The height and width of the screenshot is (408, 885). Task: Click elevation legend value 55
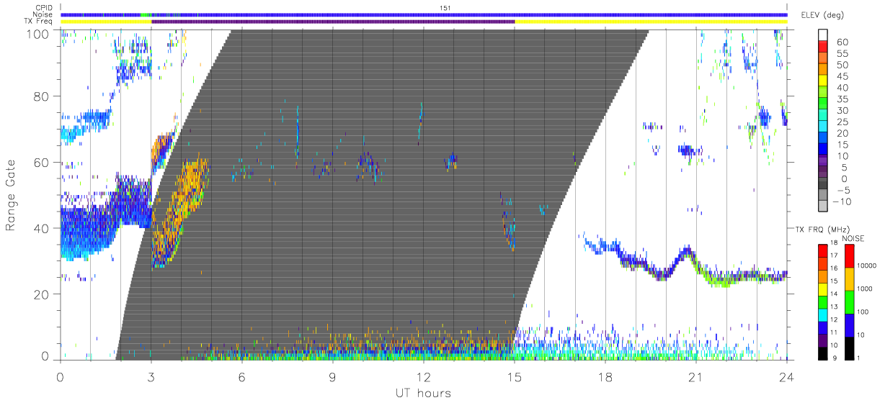click(x=842, y=54)
